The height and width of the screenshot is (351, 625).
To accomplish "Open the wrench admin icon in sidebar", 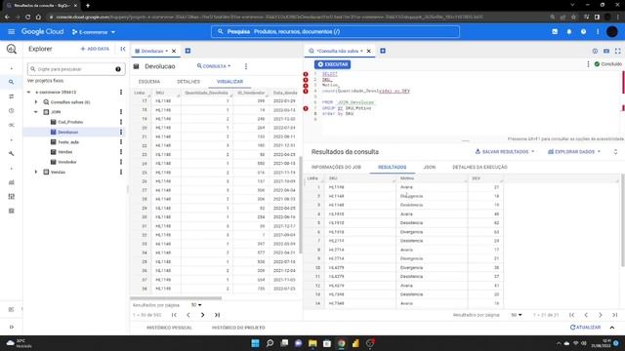I will pyautogui.click(x=11, y=154).
